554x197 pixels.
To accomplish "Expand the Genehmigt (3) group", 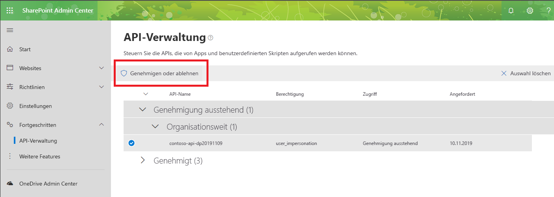I will [143, 160].
